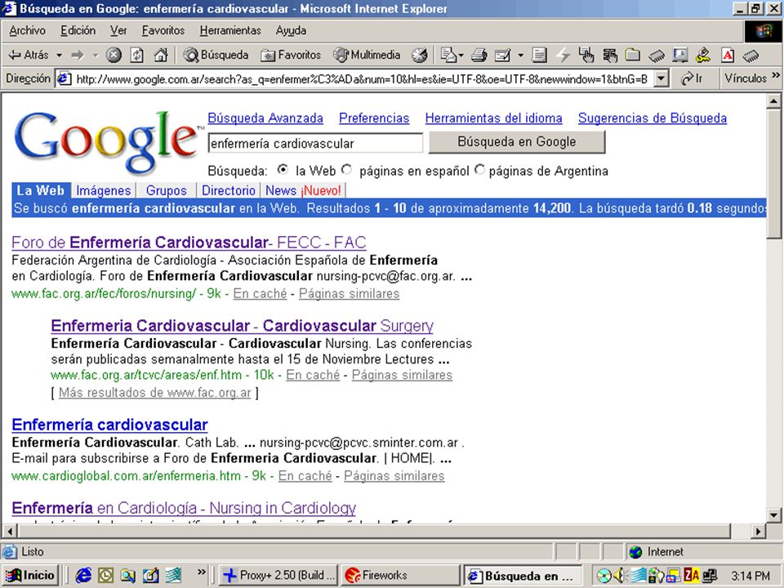Open 'Enfermeria Cardiovascular - Cardiovascular Surgery' result
784x588 pixels.
tap(242, 326)
